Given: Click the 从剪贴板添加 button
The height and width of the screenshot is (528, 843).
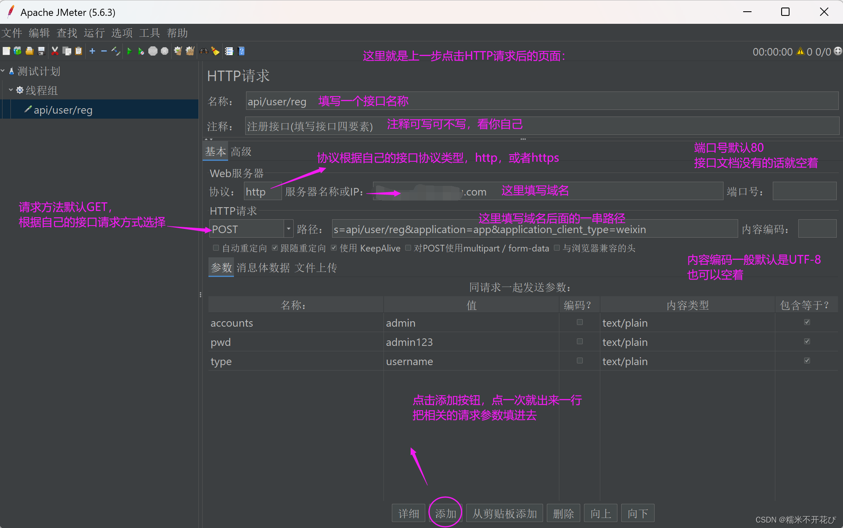Looking at the screenshot, I should point(504,513).
